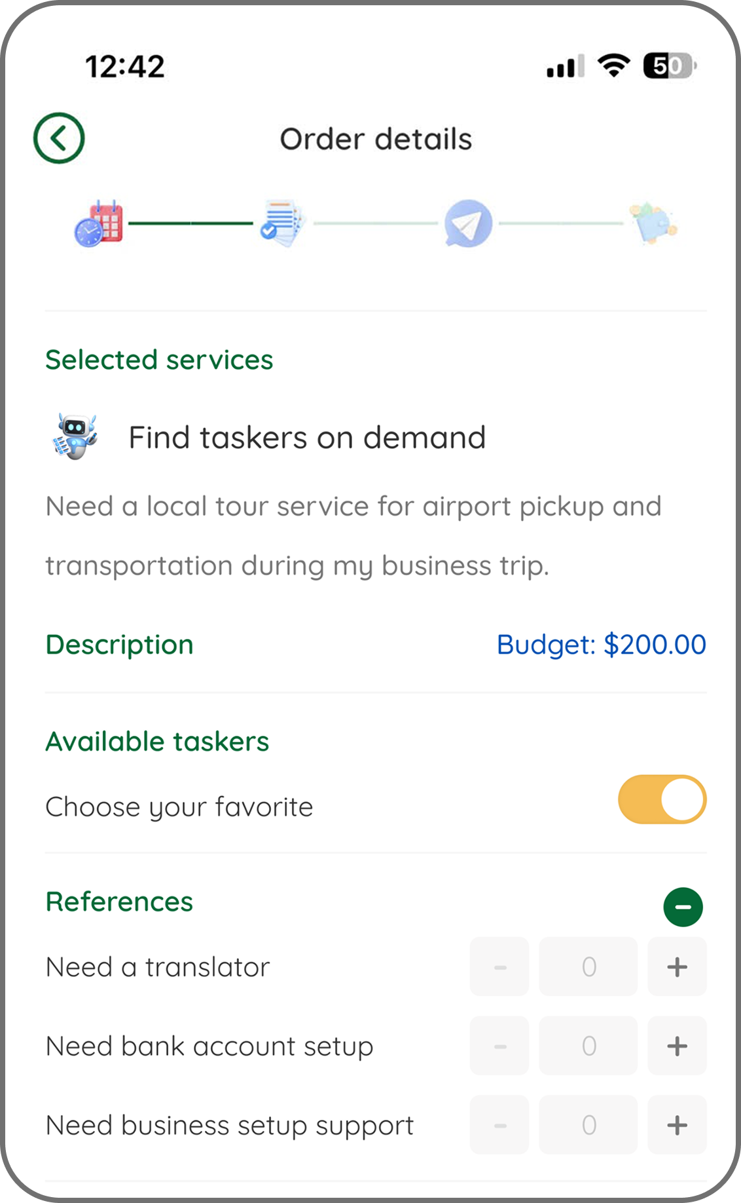Tap the Find taskers on demand service

307,438
